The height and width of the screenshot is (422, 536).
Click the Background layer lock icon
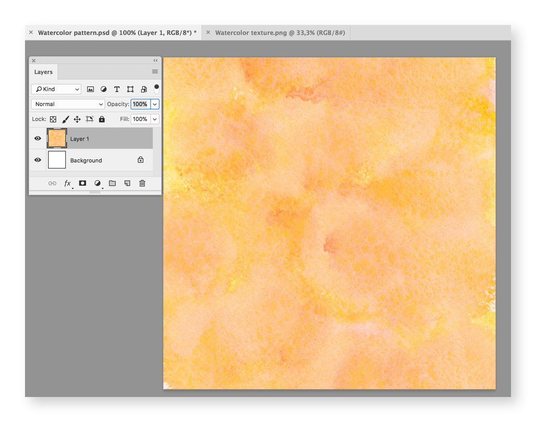(x=140, y=160)
